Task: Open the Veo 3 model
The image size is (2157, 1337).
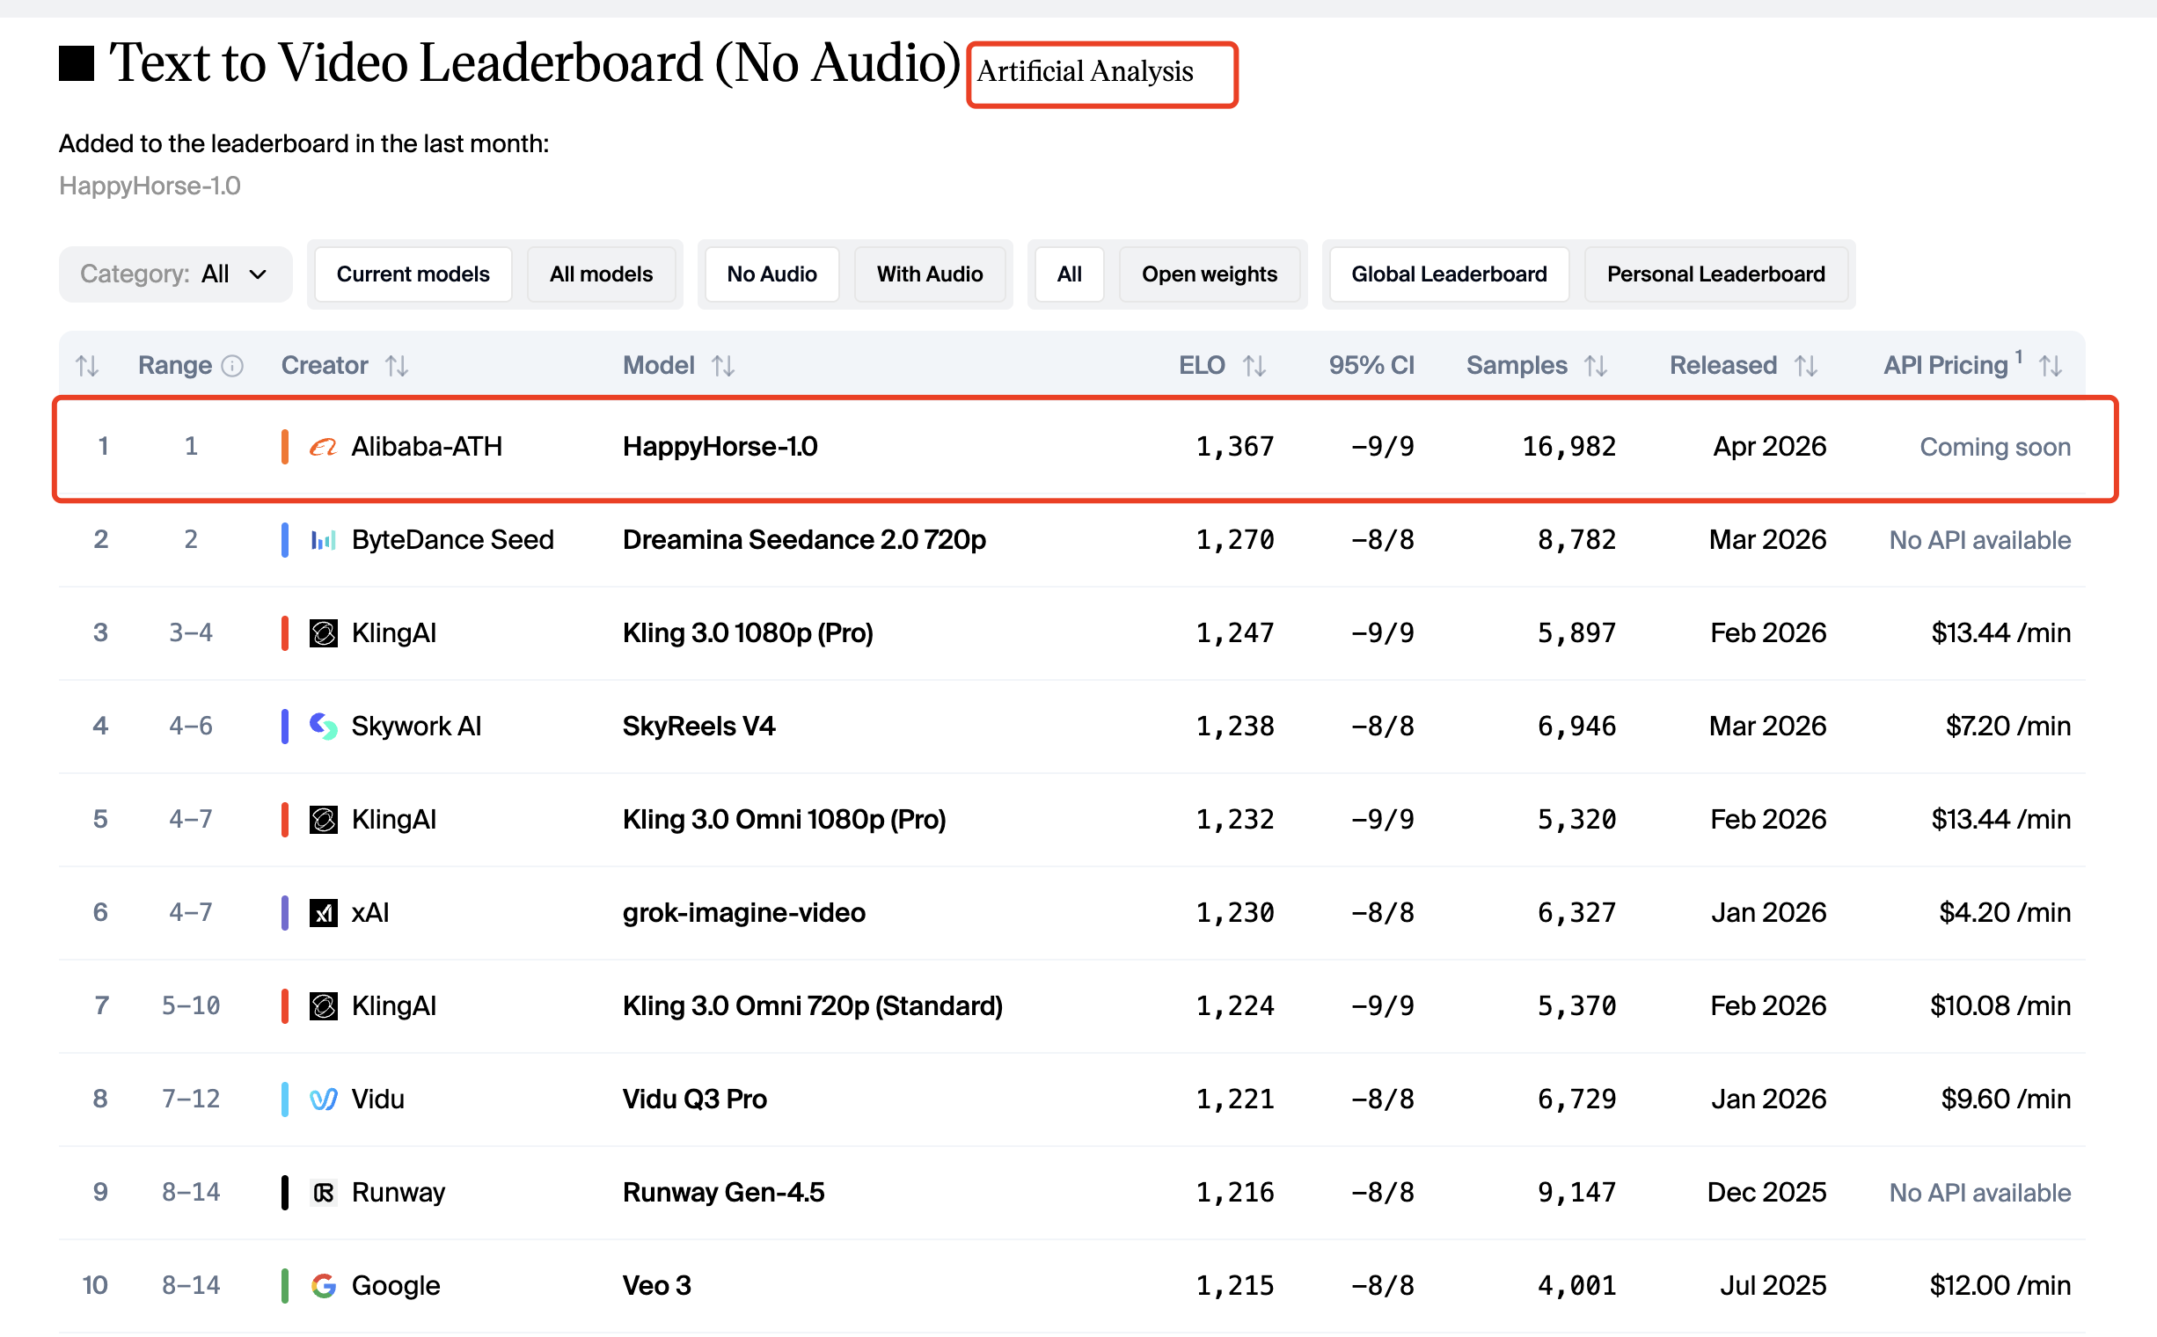Action: [656, 1286]
